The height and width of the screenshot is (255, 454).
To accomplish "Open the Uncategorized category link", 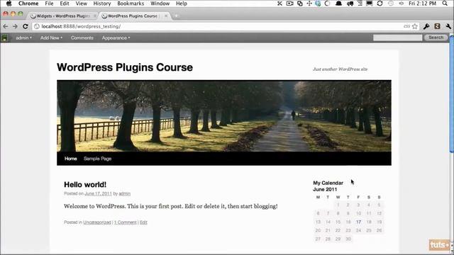I will point(97,222).
